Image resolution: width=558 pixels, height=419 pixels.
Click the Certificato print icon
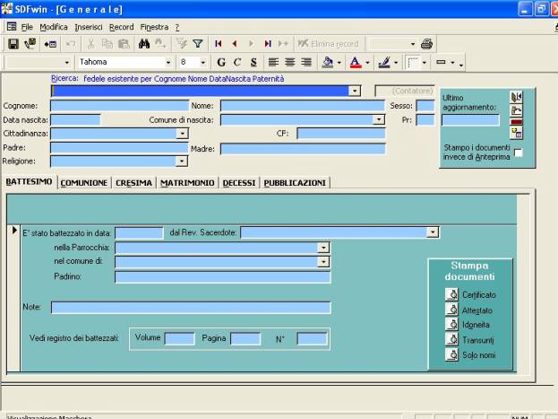click(x=452, y=294)
